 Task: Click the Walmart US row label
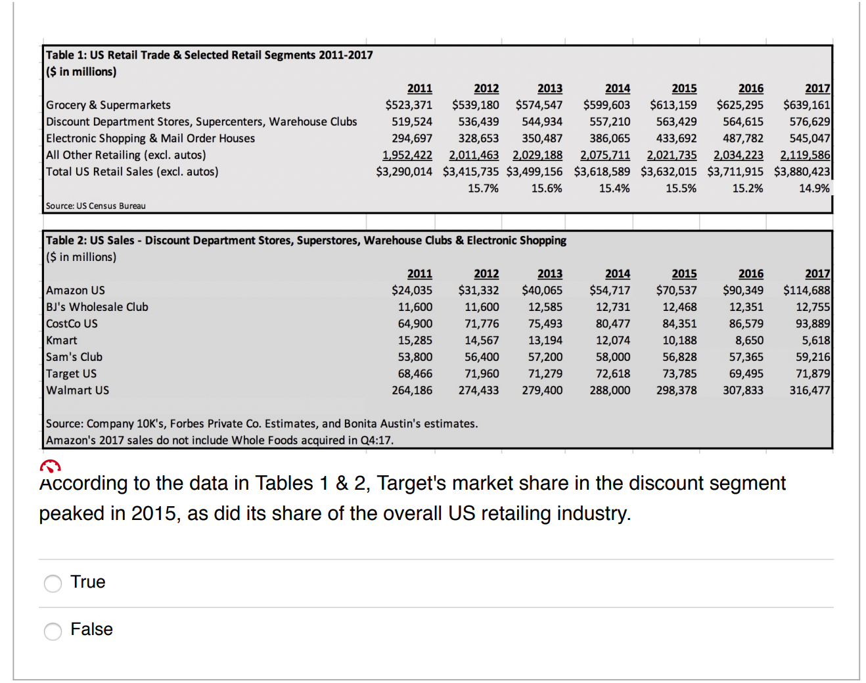pos(77,390)
